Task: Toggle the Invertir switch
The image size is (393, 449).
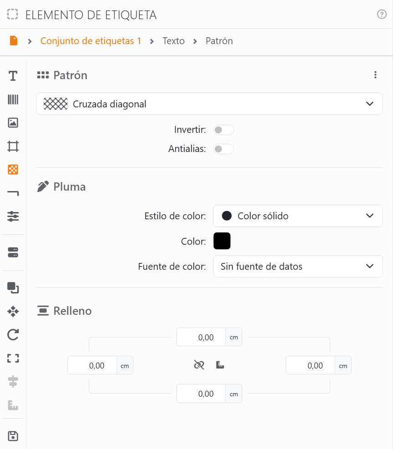Action: click(223, 130)
